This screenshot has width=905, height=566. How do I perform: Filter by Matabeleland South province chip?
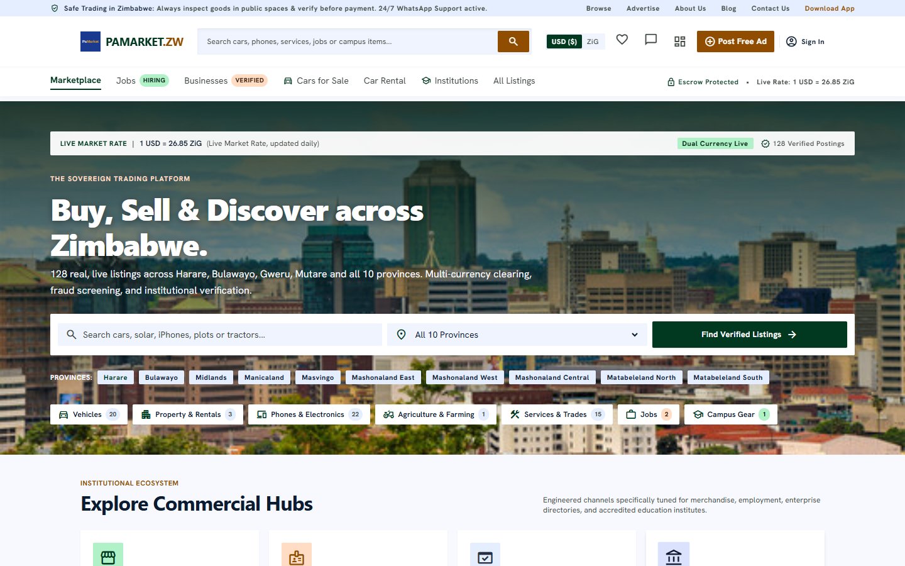click(x=728, y=377)
